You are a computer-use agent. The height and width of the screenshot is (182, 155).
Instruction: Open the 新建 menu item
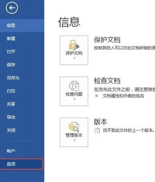pyautogui.click(x=22, y=39)
